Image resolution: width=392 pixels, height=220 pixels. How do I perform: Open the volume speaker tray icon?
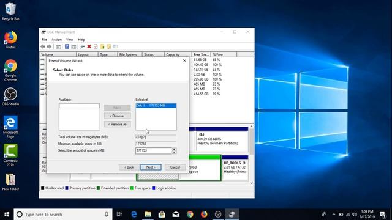355,215
